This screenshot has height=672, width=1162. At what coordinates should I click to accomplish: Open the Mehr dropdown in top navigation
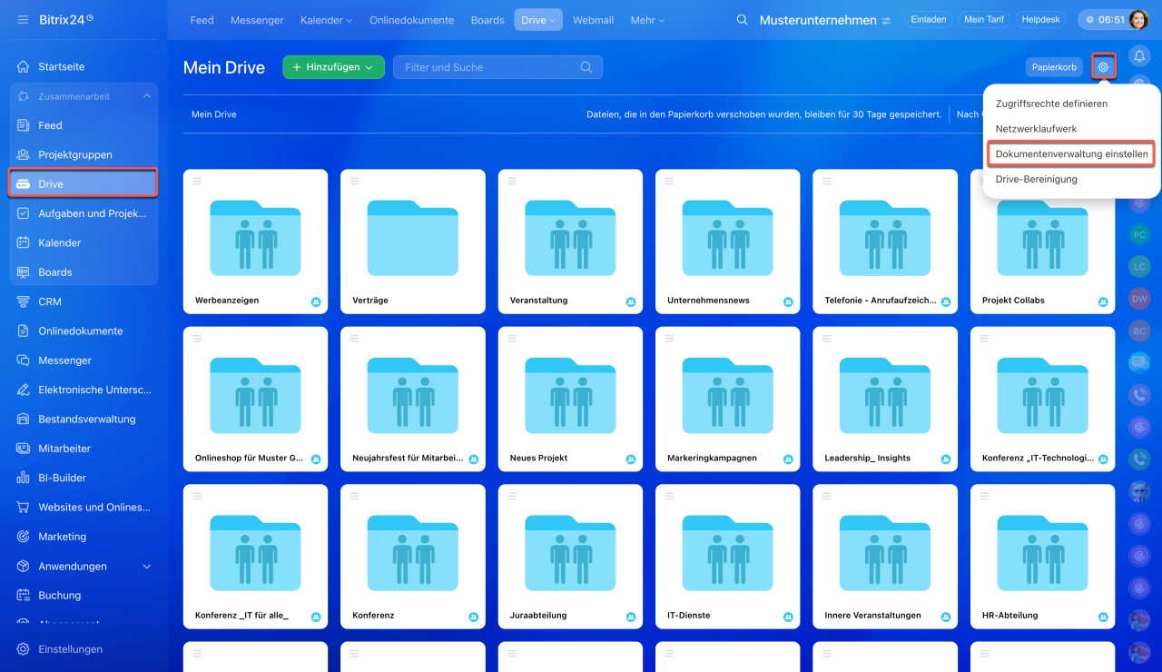[x=647, y=20]
